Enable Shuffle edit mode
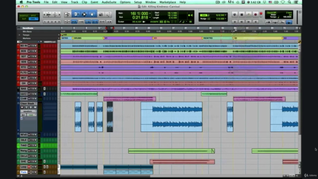This screenshot has width=318, height=179. 24,15
